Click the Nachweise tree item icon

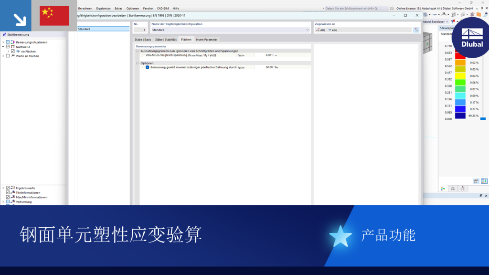[13, 47]
